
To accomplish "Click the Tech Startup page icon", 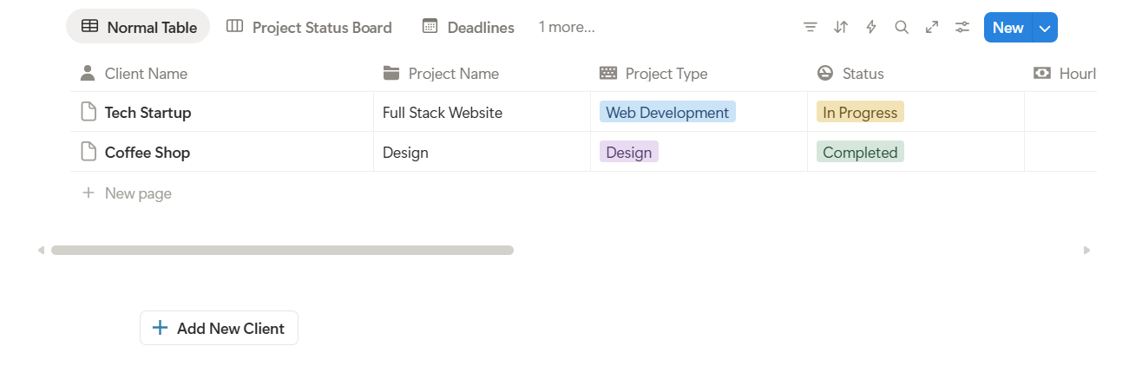I will tap(88, 113).
